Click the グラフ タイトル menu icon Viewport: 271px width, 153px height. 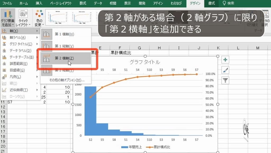point(4,44)
